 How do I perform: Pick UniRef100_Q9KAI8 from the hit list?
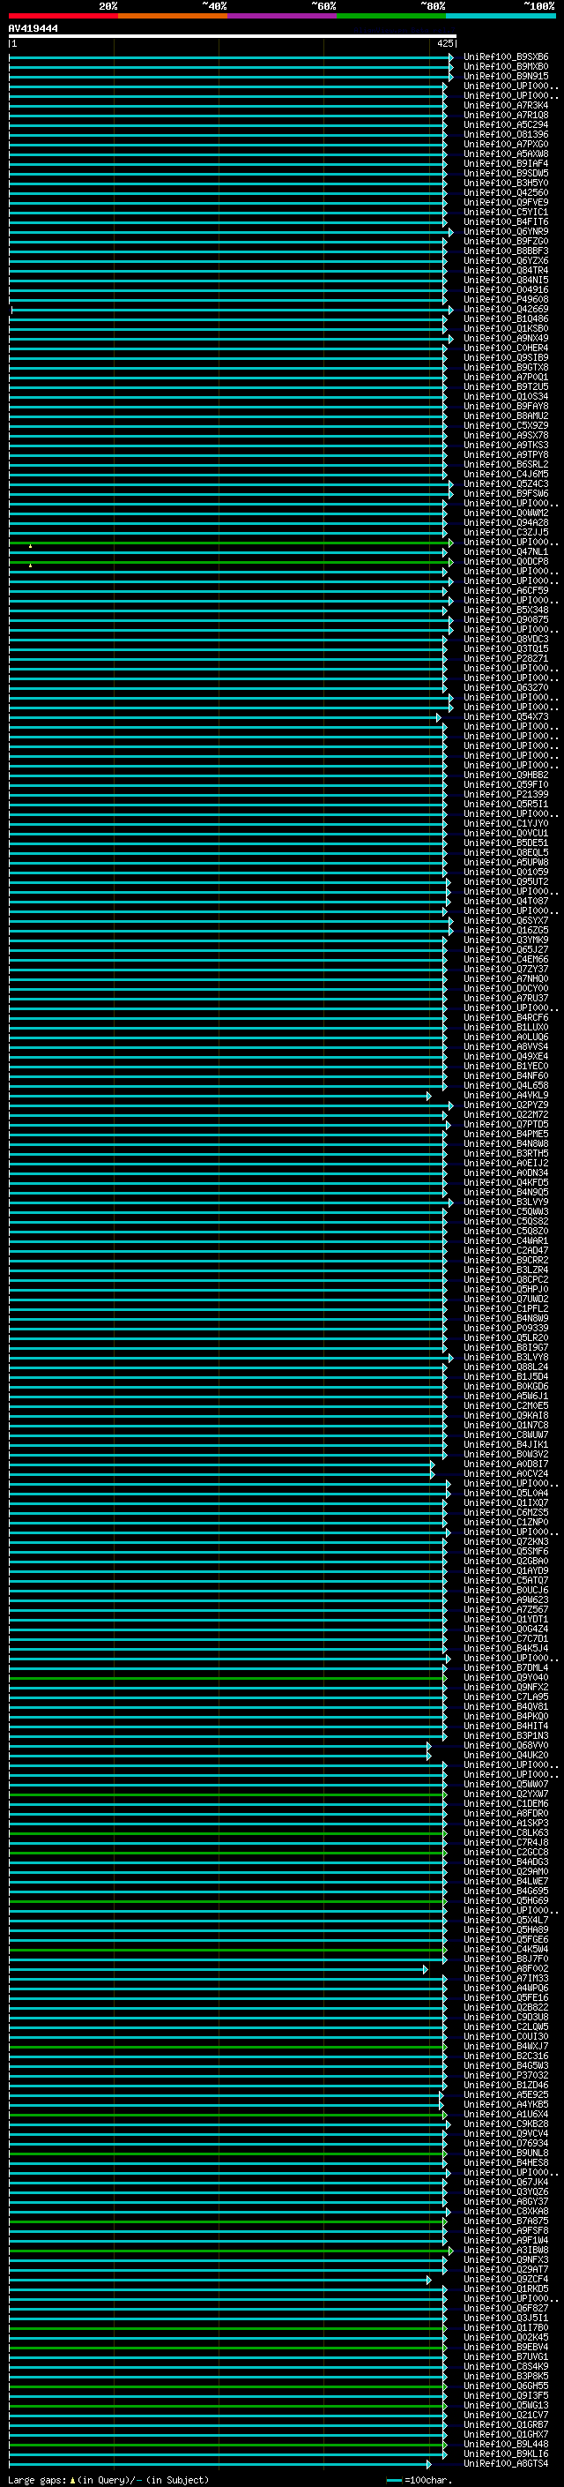(x=506, y=1416)
